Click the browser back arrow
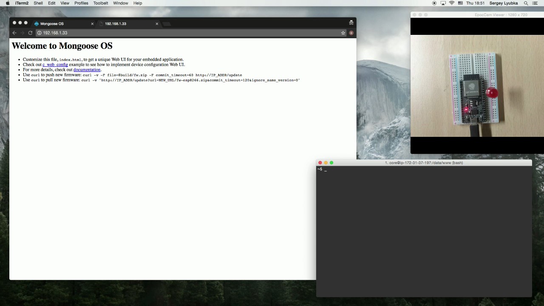The image size is (544, 306). tap(14, 33)
